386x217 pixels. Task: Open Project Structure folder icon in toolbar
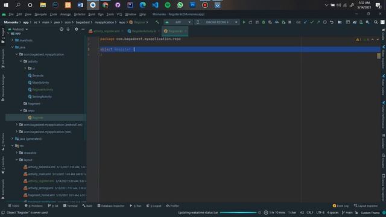pos(340,22)
